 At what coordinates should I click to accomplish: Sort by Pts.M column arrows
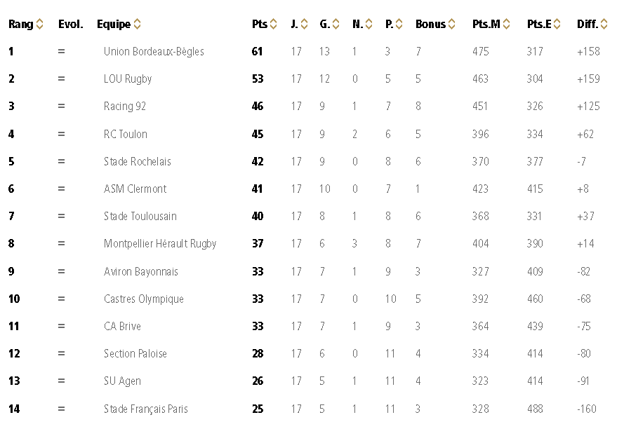[x=507, y=25]
